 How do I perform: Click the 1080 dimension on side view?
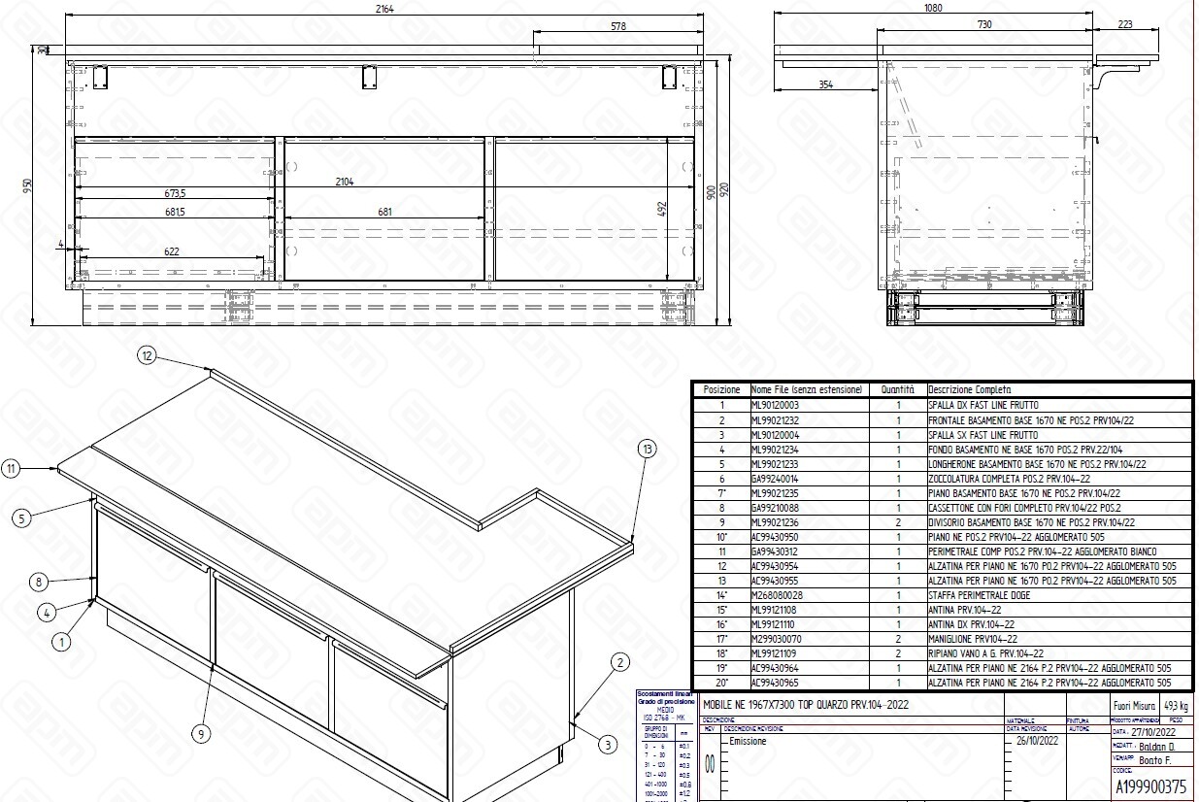point(932,8)
